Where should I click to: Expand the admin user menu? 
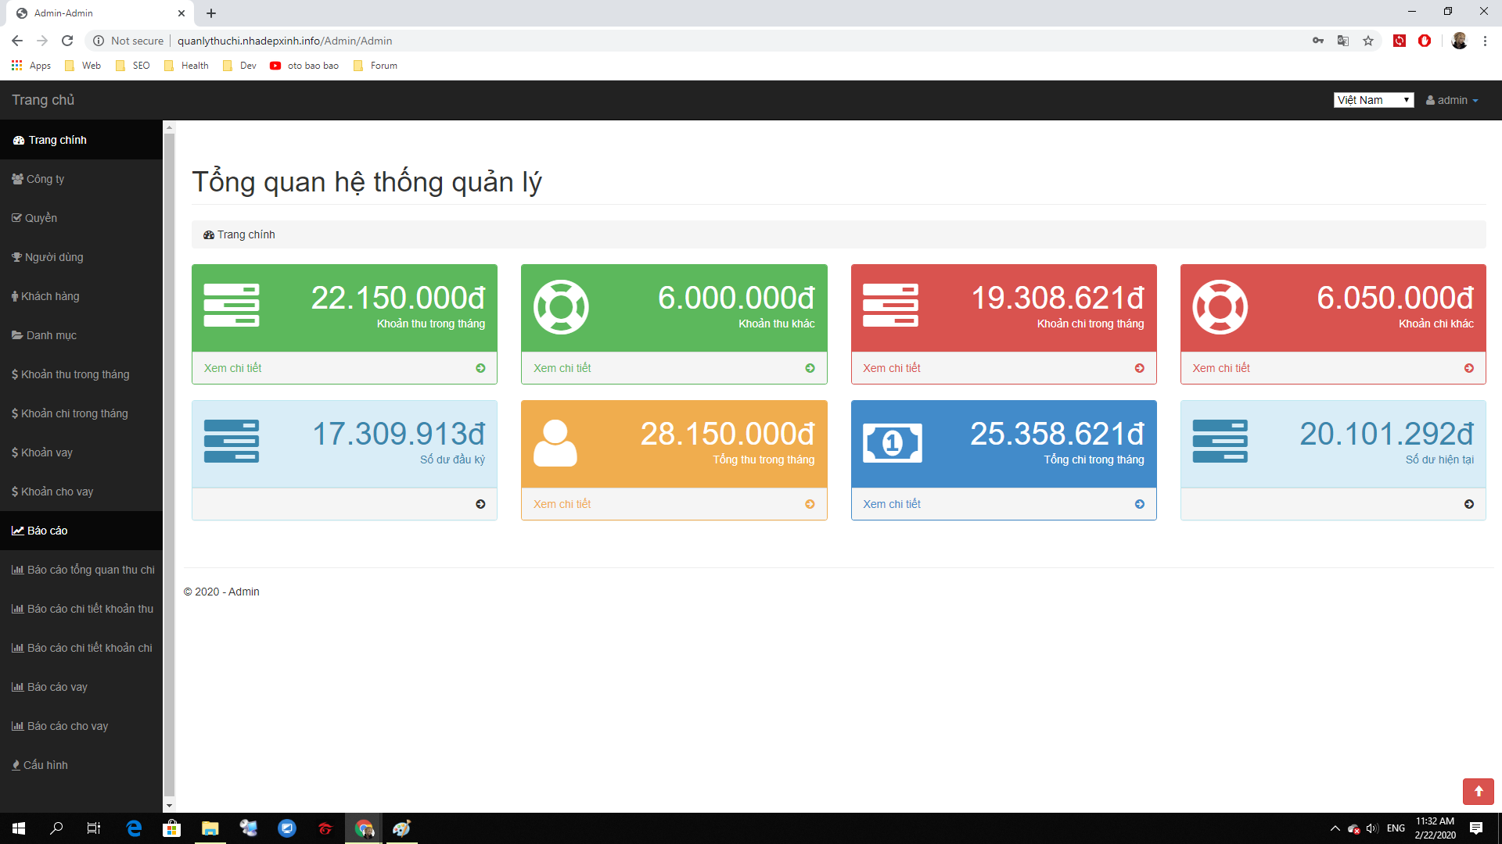[x=1452, y=100]
